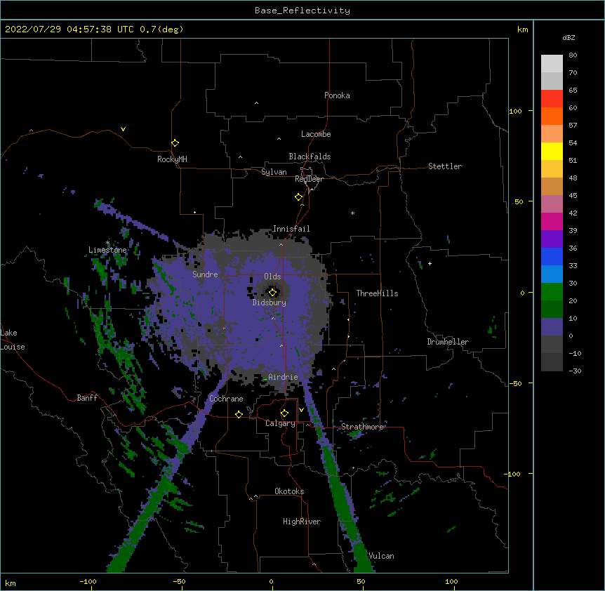
Task: Click the Banff label
Action: (87, 398)
